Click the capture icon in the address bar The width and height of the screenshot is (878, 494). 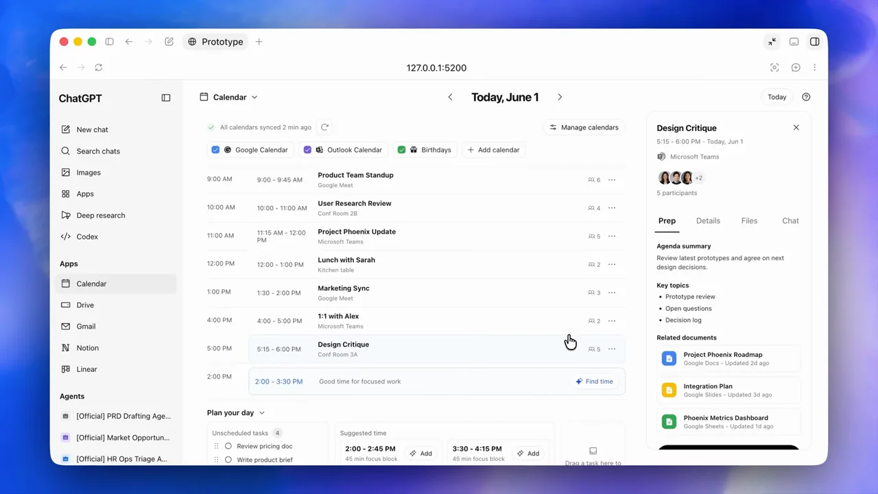[x=774, y=68]
